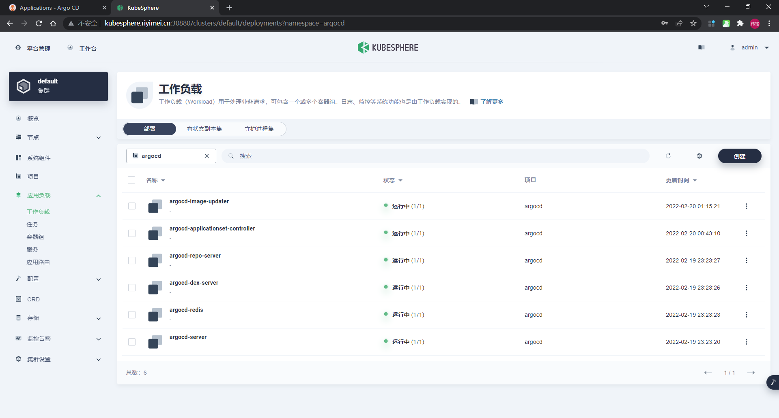Switch to the 部署 tab
The width and height of the screenshot is (779, 418).
pos(150,129)
